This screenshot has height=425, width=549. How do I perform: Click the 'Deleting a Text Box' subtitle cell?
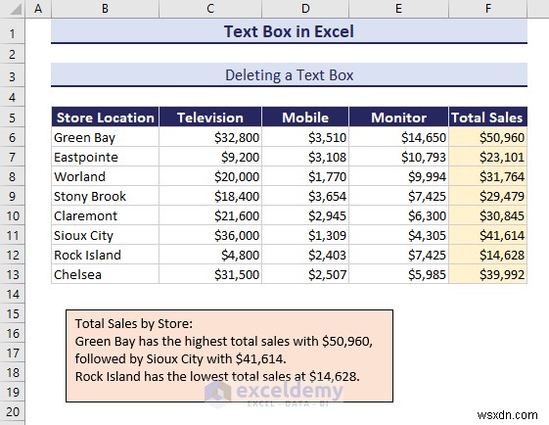pyautogui.click(x=290, y=75)
